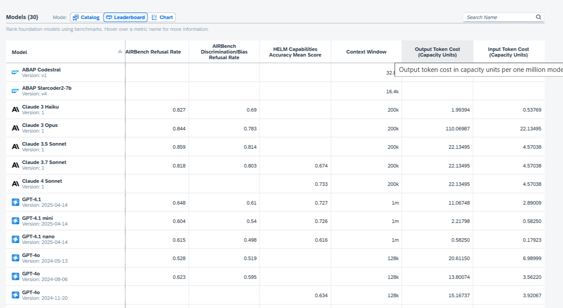Click the icon beside GPT-4o version 2024-11-20
The width and height of the screenshot is (563, 308).
pyautogui.click(x=15, y=295)
